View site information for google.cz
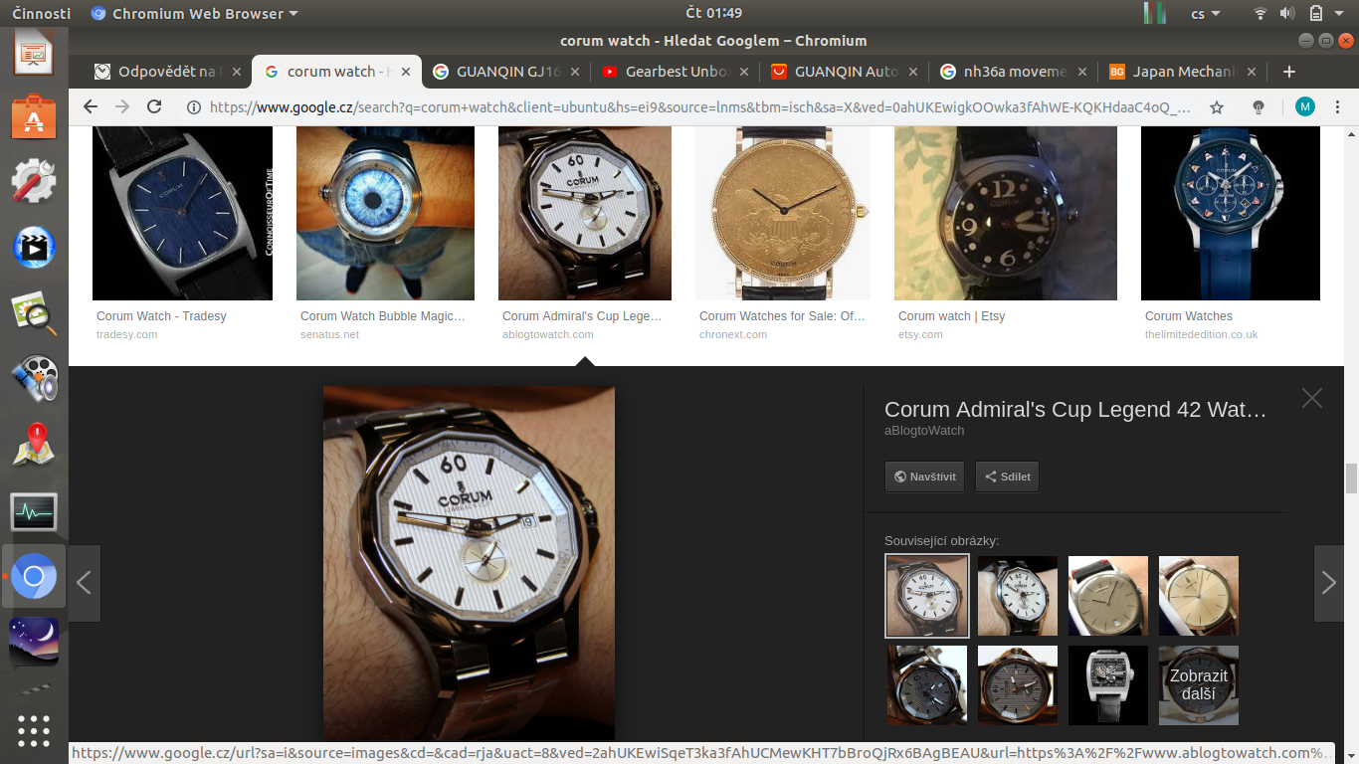This screenshot has width=1359, height=764. click(194, 107)
